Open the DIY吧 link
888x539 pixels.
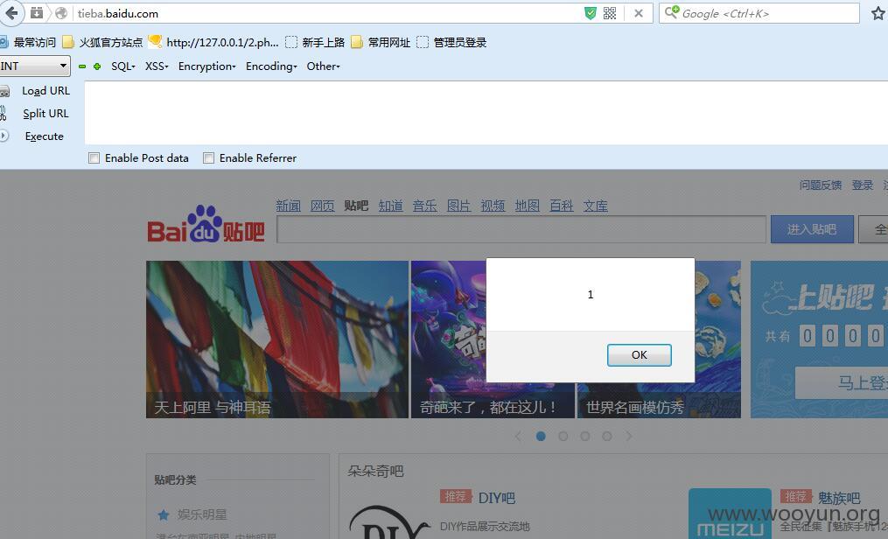coord(497,498)
